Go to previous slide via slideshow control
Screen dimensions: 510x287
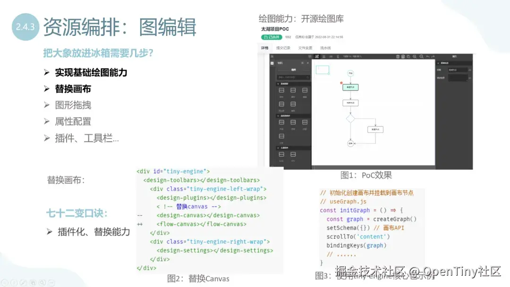coord(5,283)
